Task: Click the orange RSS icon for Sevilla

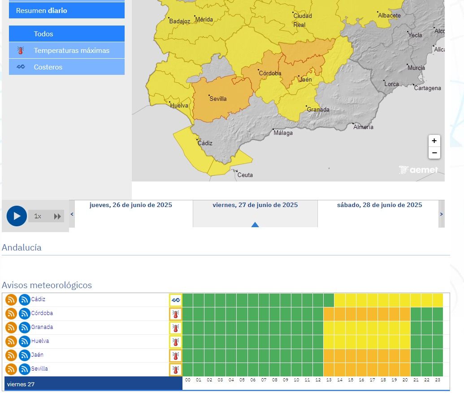Action: (x=11, y=369)
